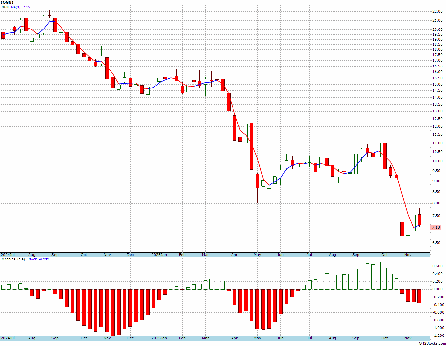Click the 21.00 price axis label
Screen dimensions: 446x346
437,20
